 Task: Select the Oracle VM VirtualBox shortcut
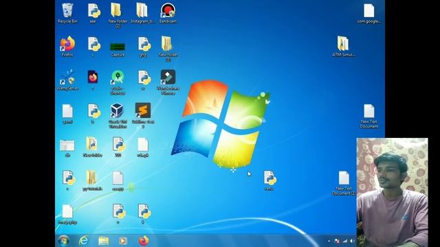(118, 116)
